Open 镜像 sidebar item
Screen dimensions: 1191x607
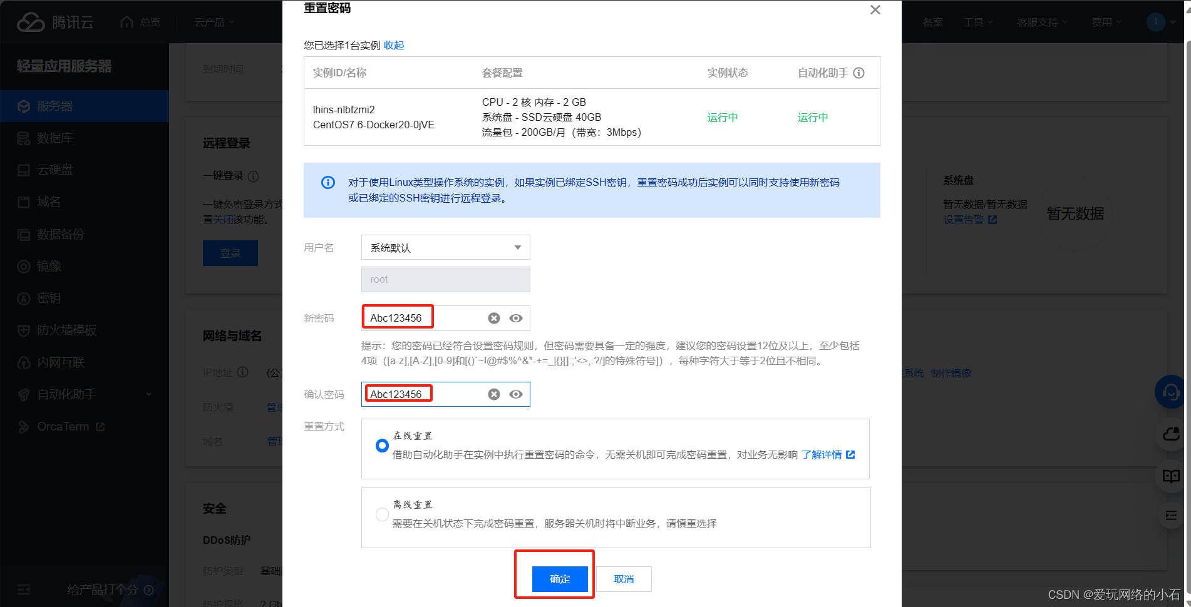pos(85,266)
